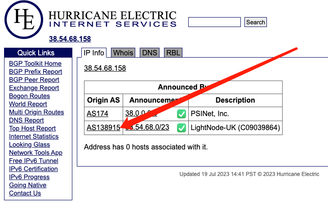Screen dimensions: 328x203
Task: Open the Contact Us link
Action: pos(25,193)
